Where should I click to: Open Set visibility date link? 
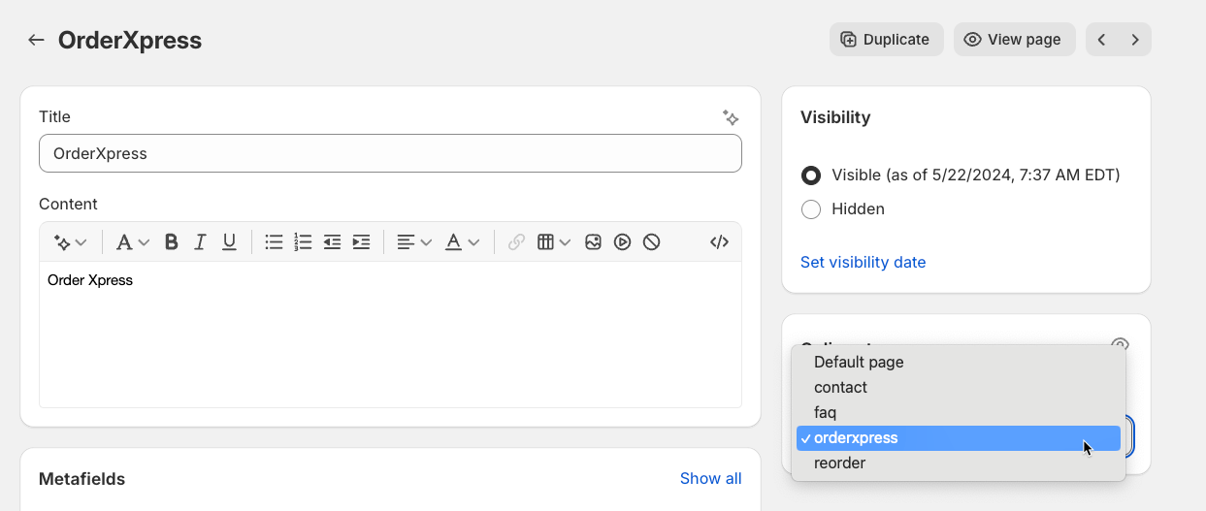pyautogui.click(x=863, y=262)
